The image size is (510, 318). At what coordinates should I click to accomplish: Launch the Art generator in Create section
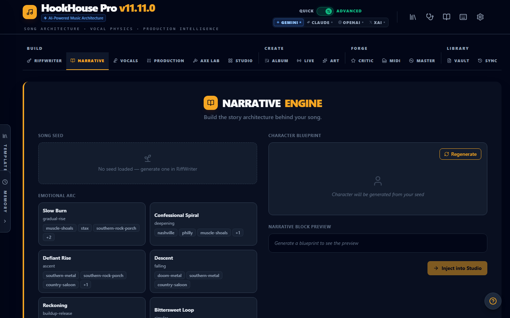[x=331, y=60]
